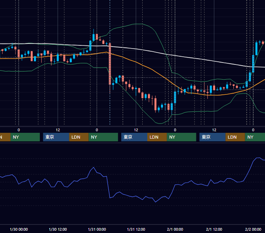
Task: Click the NY session block at 2/2 00:00
Action: 255,137
